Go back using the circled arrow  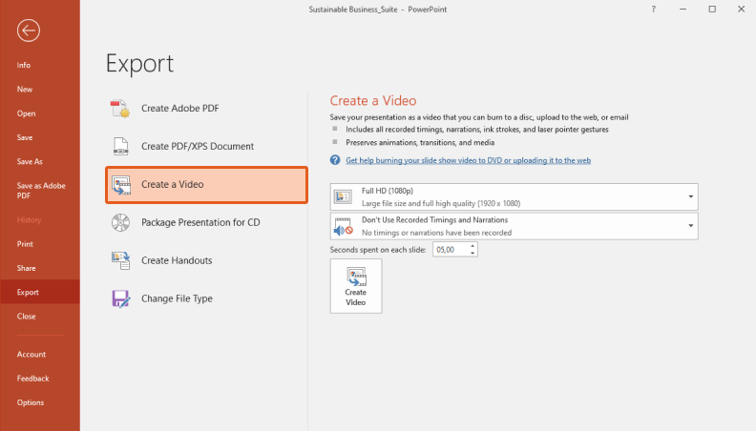pos(29,31)
